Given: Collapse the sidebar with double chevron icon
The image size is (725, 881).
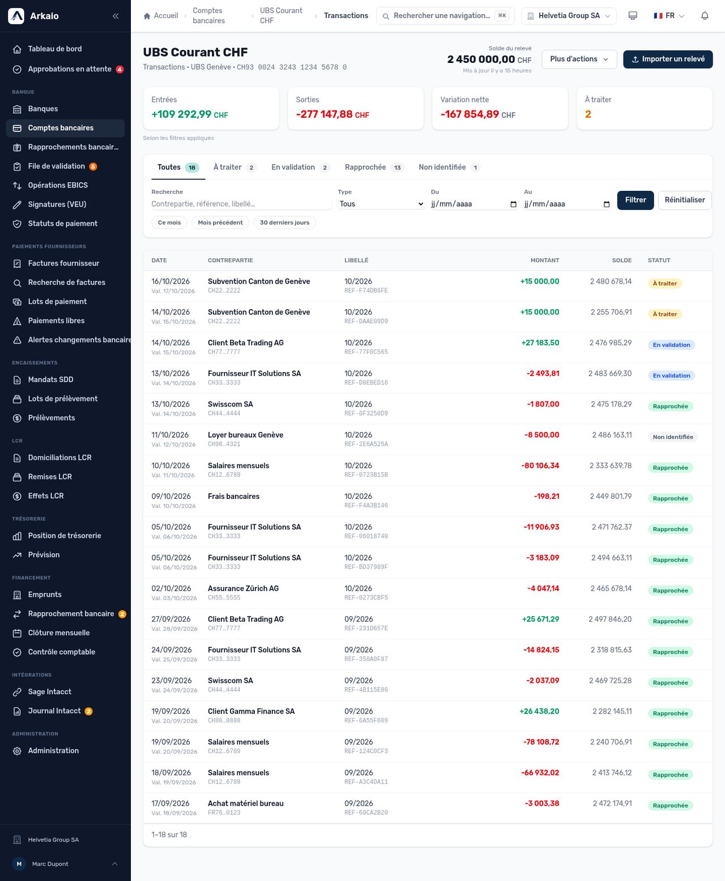Looking at the screenshot, I should (x=116, y=16).
